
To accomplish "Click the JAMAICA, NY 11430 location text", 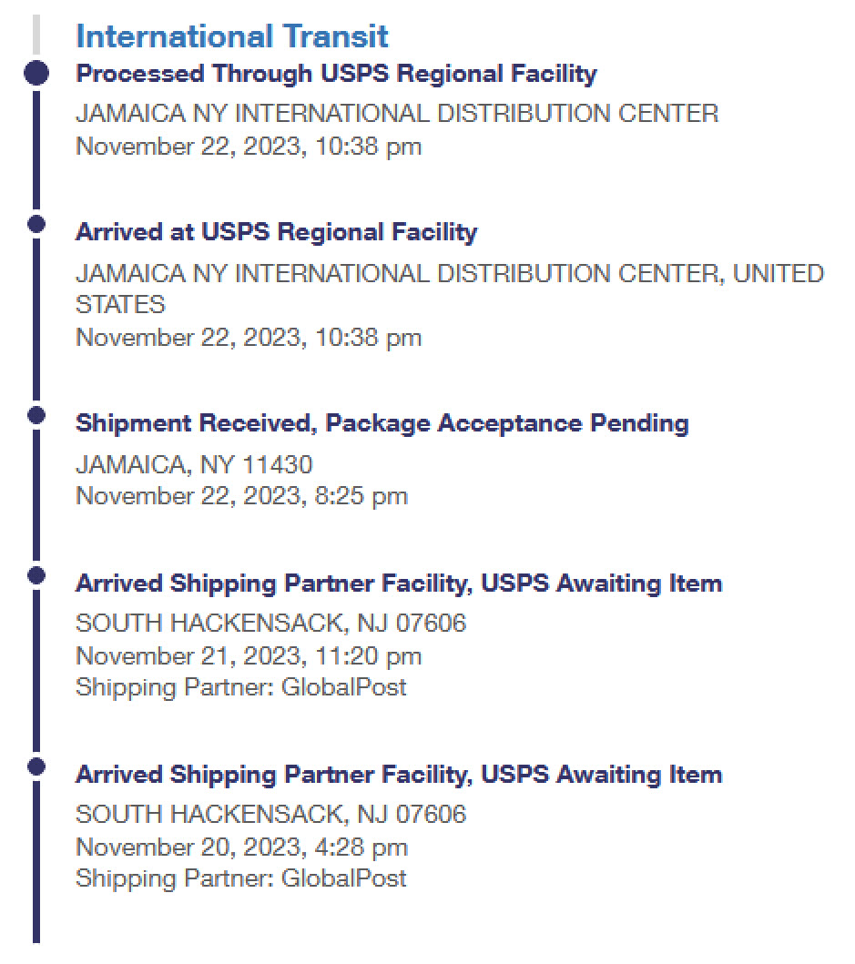I will click(x=194, y=465).
